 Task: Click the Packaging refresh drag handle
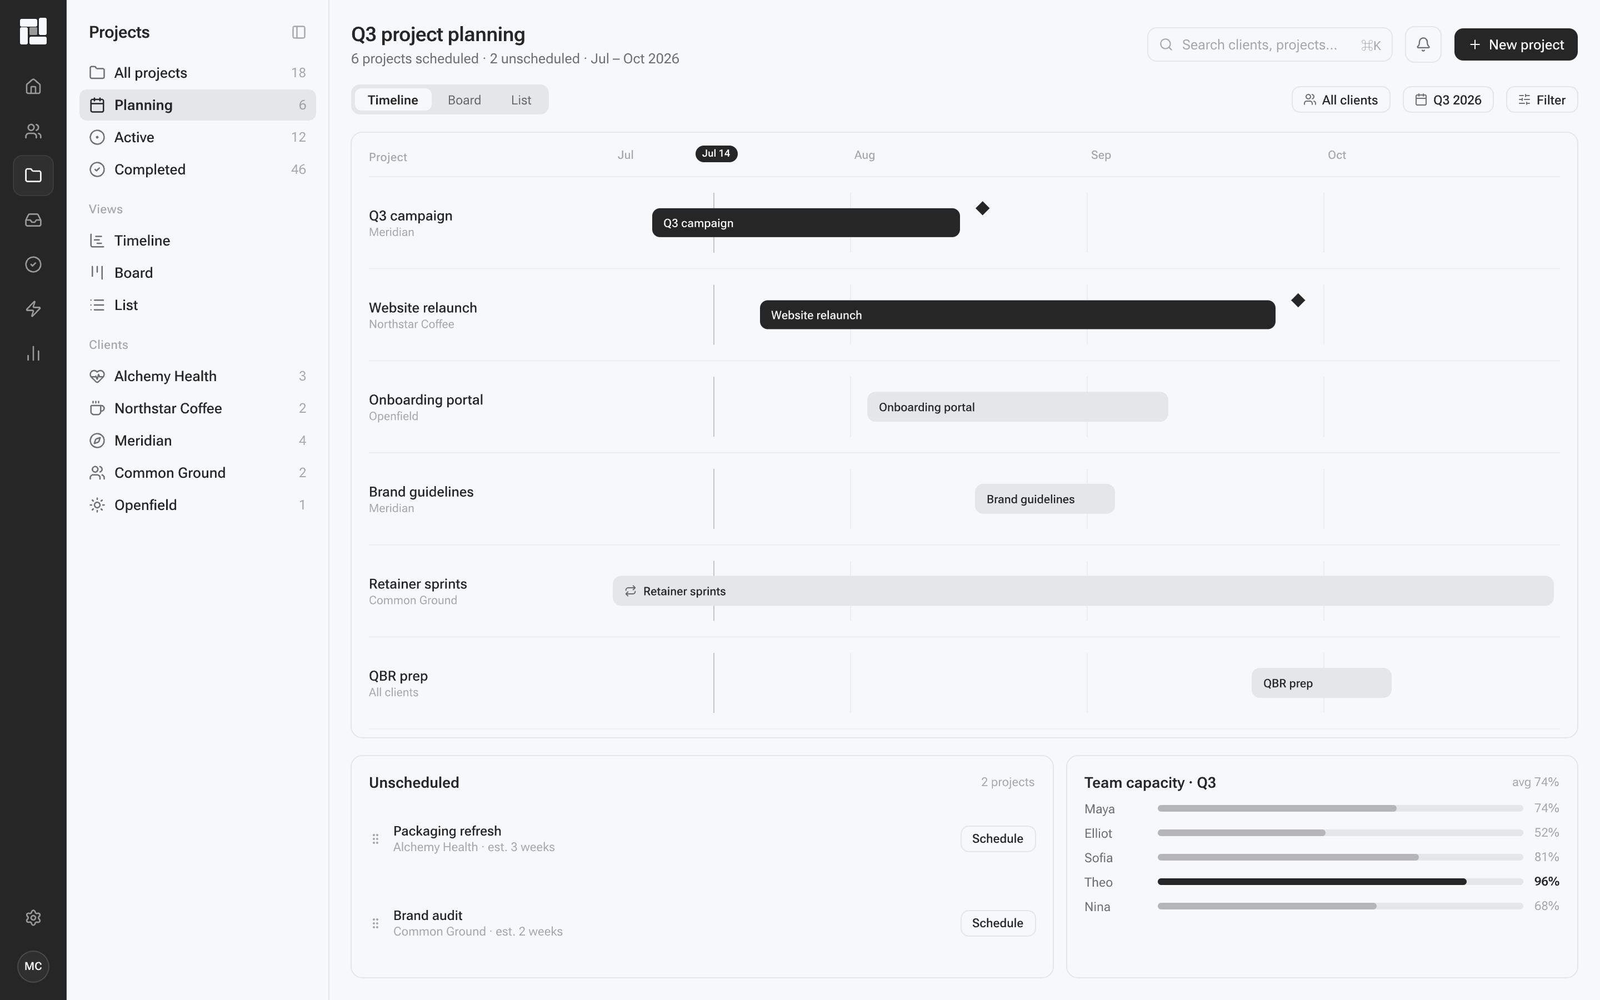376,839
